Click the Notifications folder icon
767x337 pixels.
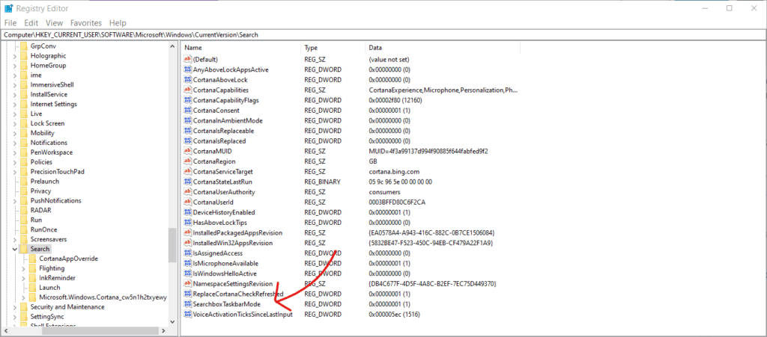tap(23, 143)
